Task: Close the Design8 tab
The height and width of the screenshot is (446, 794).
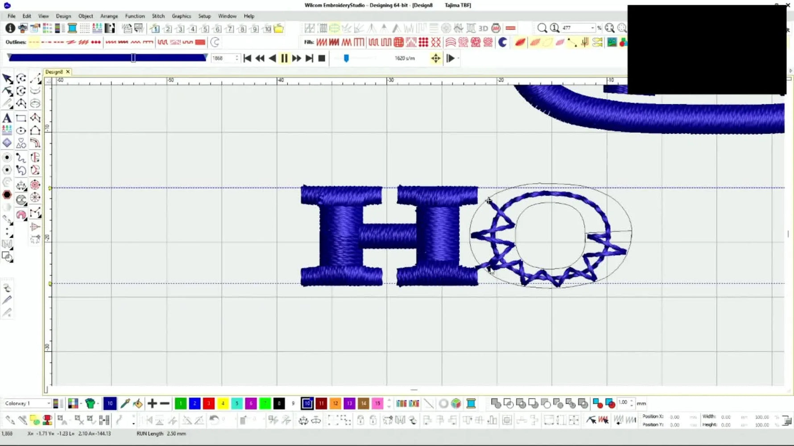Action: (68, 72)
